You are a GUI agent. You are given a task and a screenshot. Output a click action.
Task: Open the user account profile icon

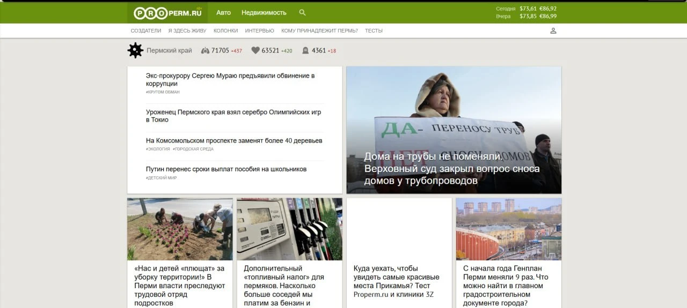553,31
